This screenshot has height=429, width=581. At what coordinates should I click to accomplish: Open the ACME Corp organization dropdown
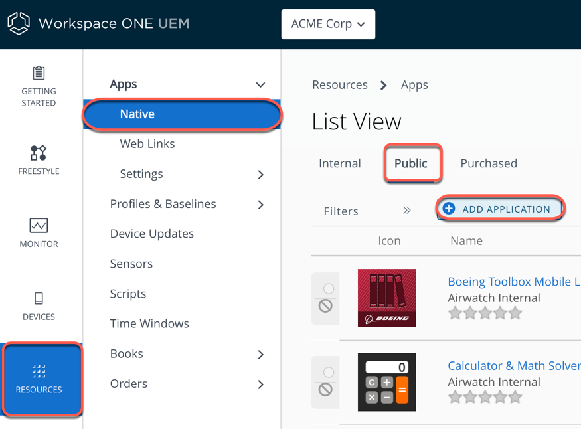click(328, 25)
